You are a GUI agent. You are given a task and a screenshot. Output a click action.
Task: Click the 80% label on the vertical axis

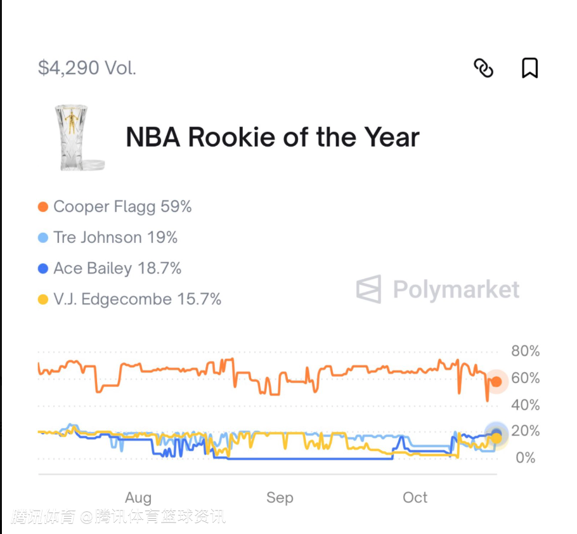coord(525,351)
